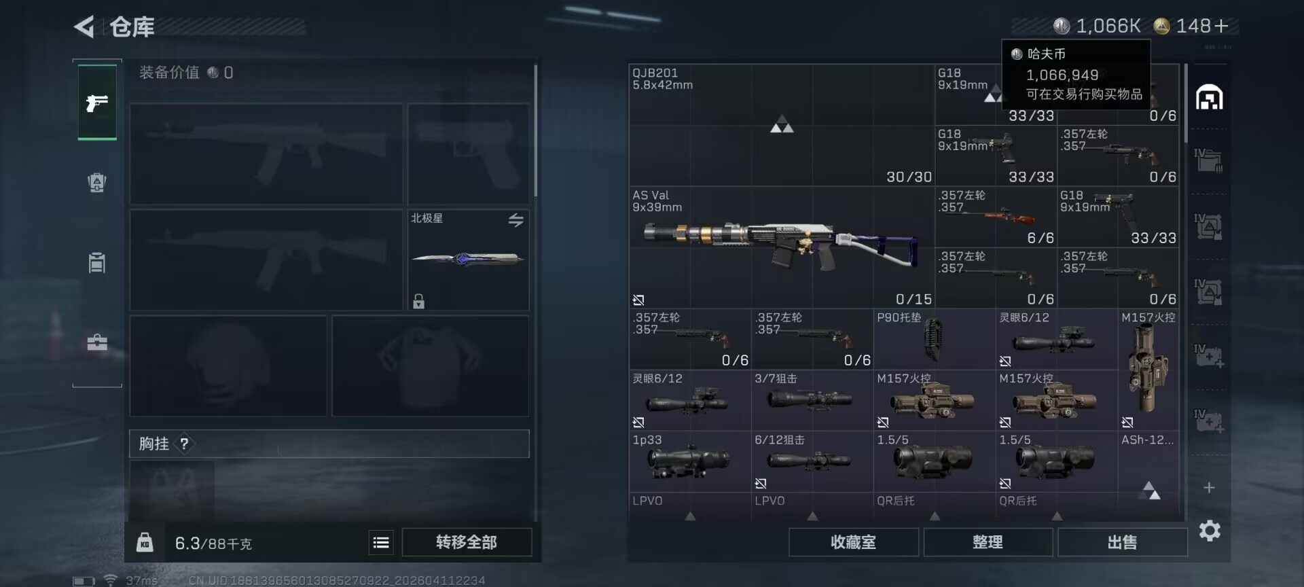Click the 出售 sell button
The height and width of the screenshot is (587, 1304).
coord(1122,542)
